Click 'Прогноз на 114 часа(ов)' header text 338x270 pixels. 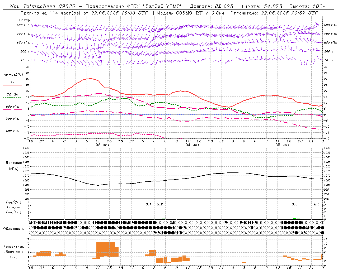[x=50, y=13]
